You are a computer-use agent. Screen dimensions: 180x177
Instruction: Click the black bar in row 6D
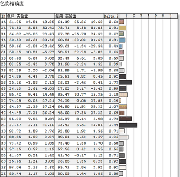[122, 161]
